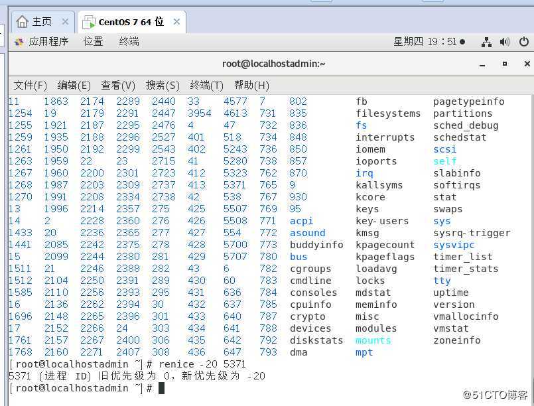Click the 'tty' directory entry
The width and height of the screenshot is (534, 406).
[442, 281]
